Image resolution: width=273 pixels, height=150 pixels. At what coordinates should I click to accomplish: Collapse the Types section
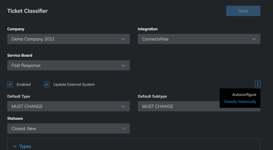click(x=22, y=146)
